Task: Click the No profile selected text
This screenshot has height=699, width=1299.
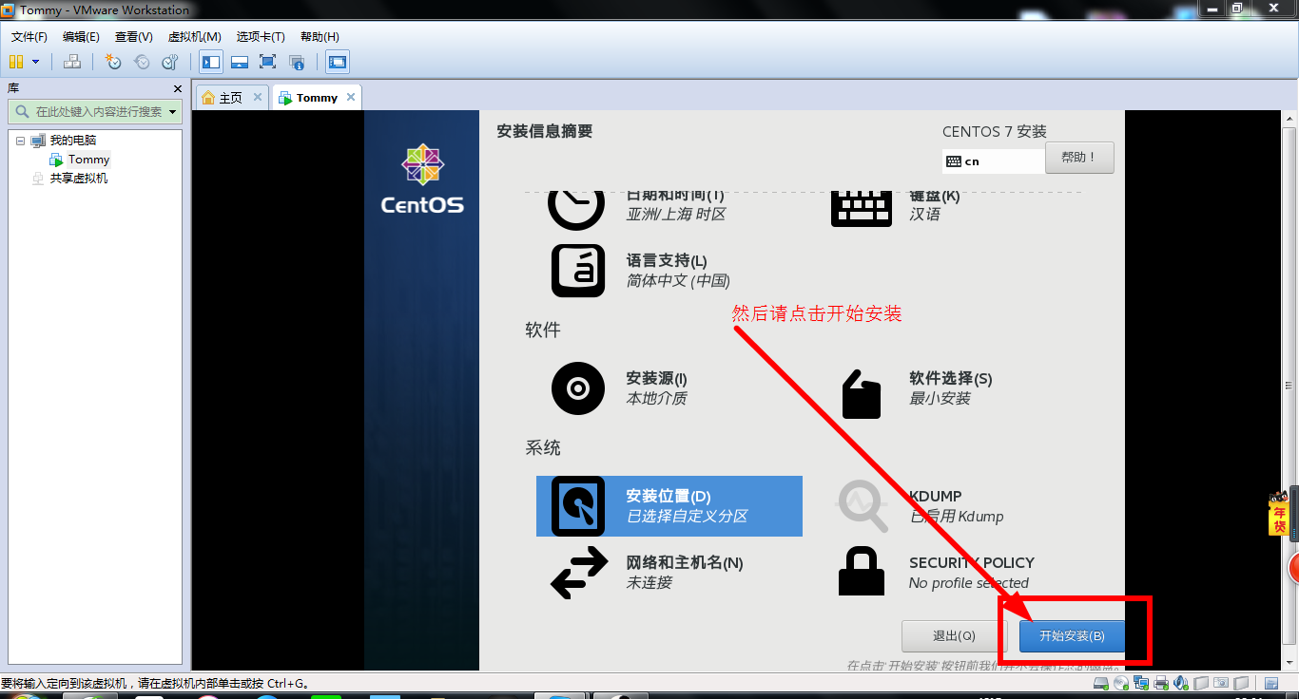Action: (969, 583)
